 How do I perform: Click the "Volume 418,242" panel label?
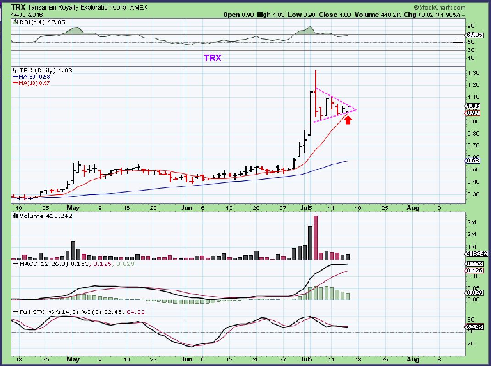click(45, 216)
